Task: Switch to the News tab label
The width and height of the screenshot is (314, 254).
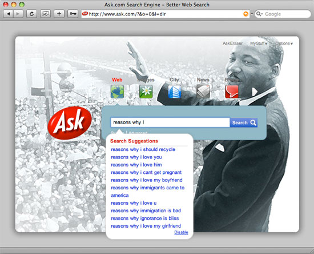Action: click(x=203, y=80)
